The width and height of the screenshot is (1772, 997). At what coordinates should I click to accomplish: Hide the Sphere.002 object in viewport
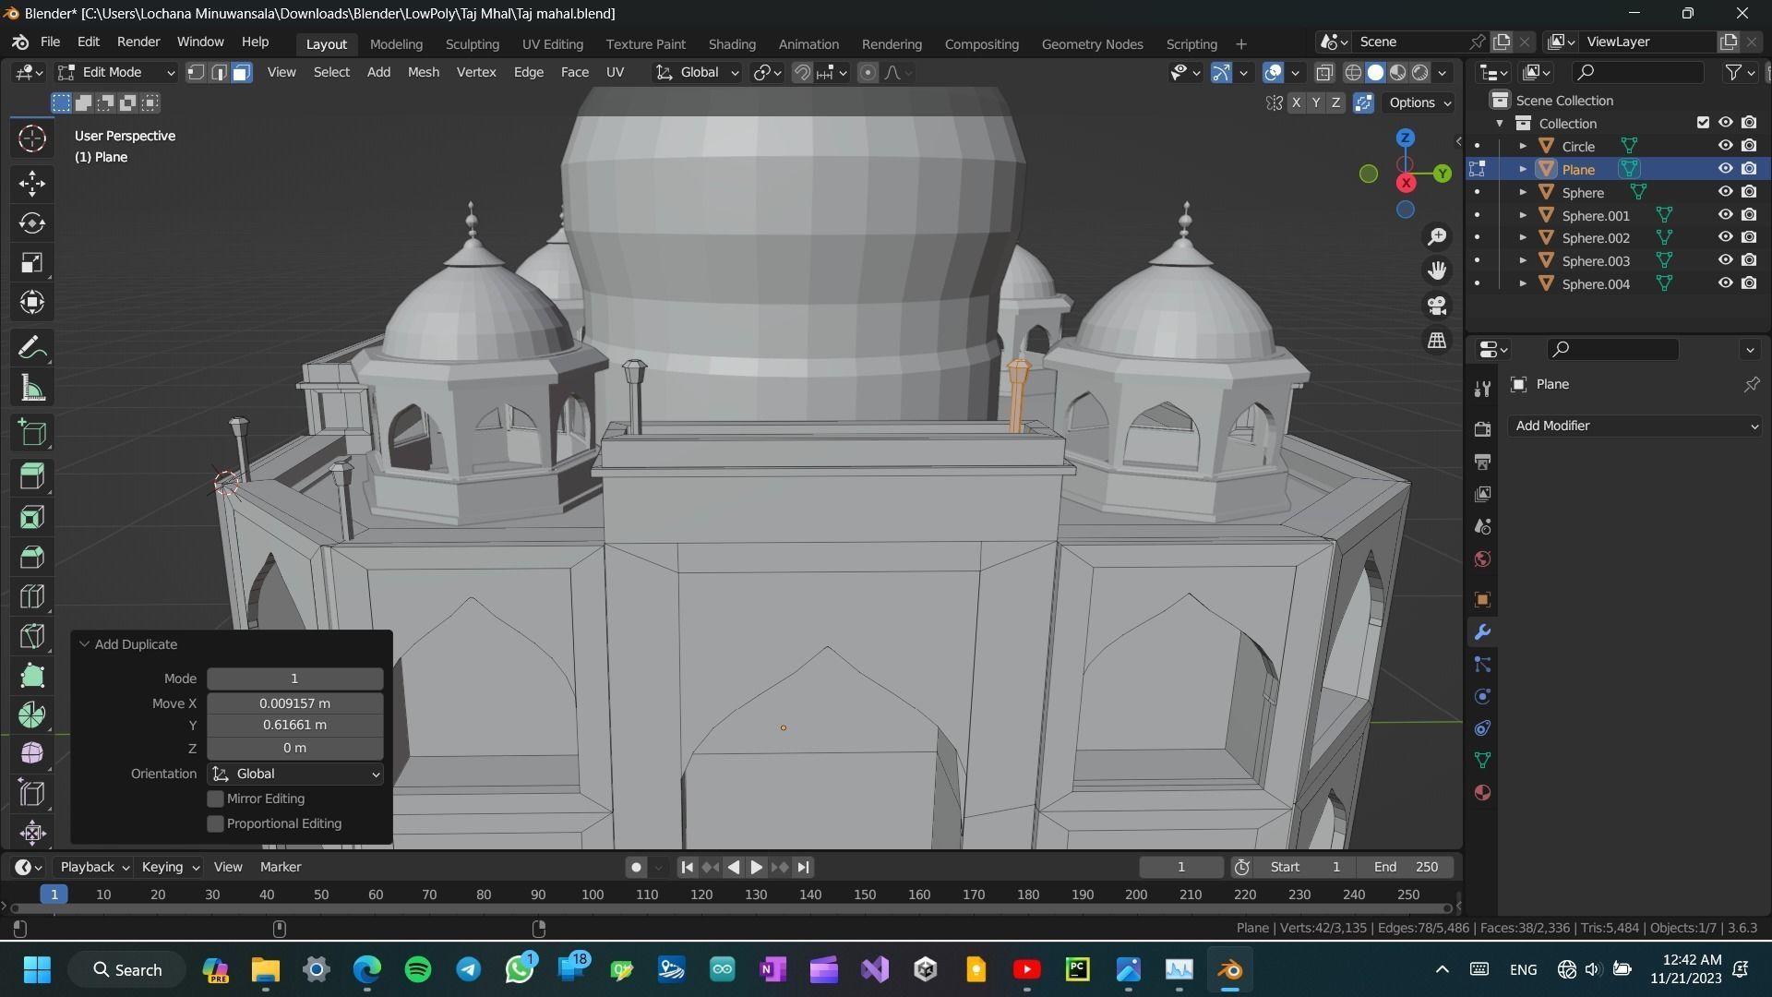(1725, 237)
